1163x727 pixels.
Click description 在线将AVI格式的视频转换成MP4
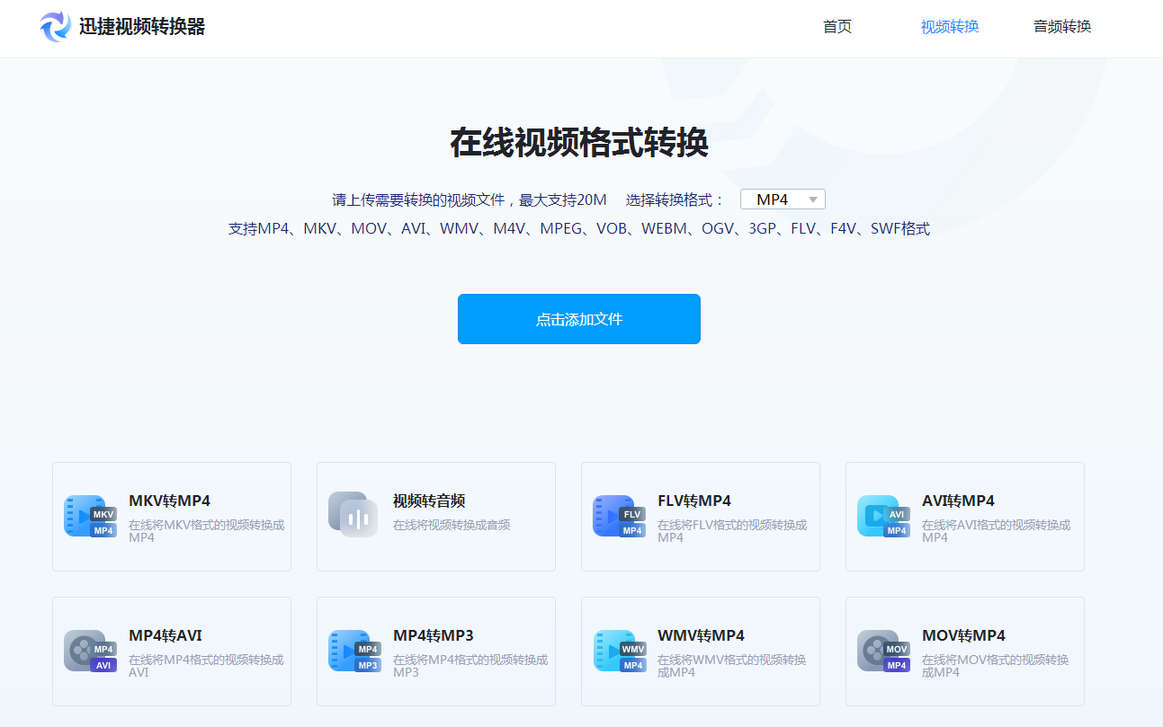[997, 531]
